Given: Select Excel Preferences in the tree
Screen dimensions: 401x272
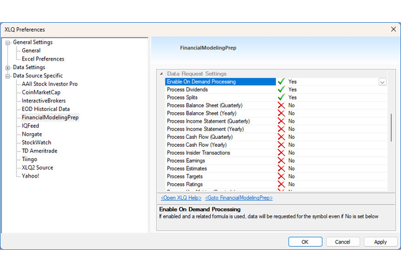Looking at the screenshot, I should pos(43,59).
